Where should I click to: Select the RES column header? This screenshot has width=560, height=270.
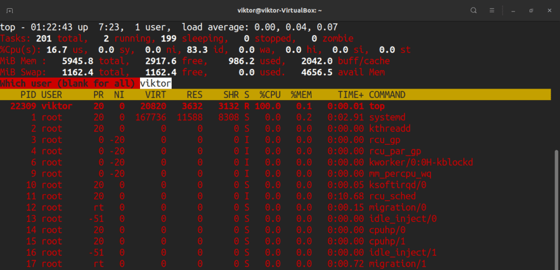[195, 95]
